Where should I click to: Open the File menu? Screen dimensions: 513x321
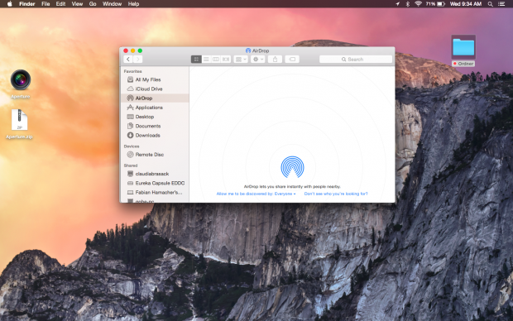[46, 4]
